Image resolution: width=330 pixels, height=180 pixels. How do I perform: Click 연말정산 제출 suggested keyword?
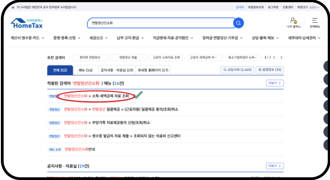[x=128, y=58]
